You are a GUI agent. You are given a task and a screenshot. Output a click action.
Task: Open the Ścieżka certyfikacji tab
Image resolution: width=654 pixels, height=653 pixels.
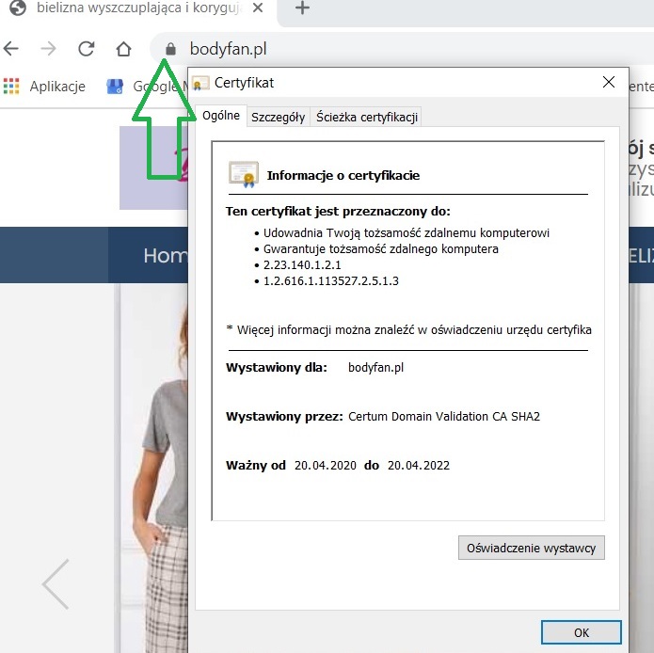click(367, 118)
